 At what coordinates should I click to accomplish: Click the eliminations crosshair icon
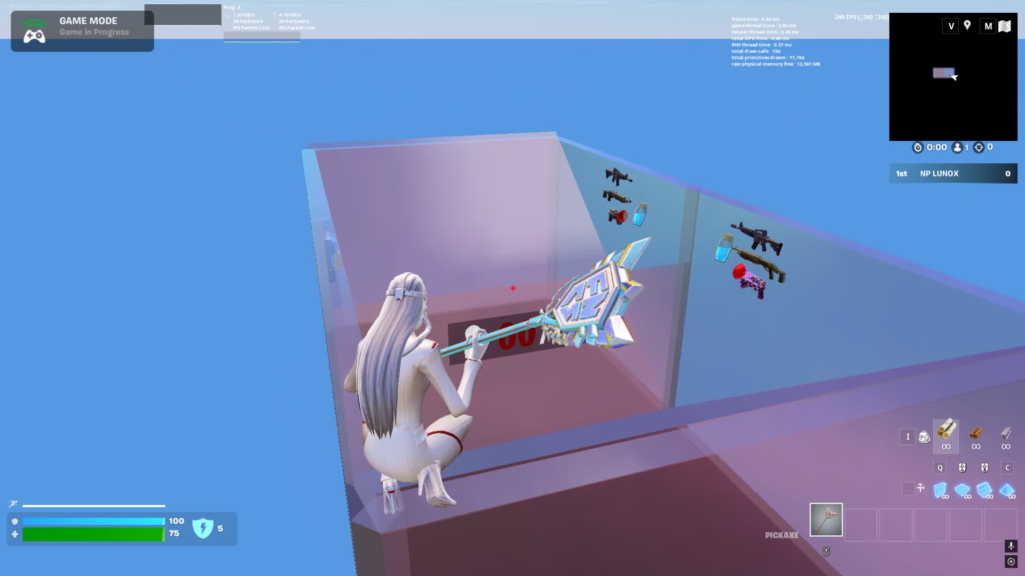coord(979,147)
